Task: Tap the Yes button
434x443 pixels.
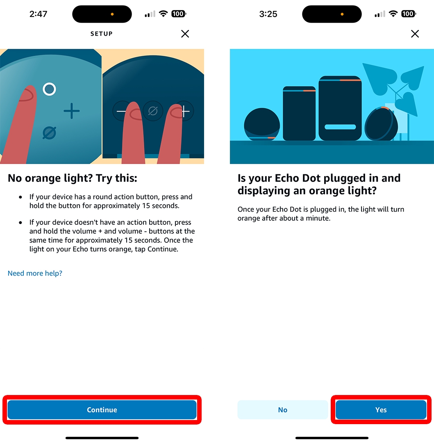Action: [381, 410]
